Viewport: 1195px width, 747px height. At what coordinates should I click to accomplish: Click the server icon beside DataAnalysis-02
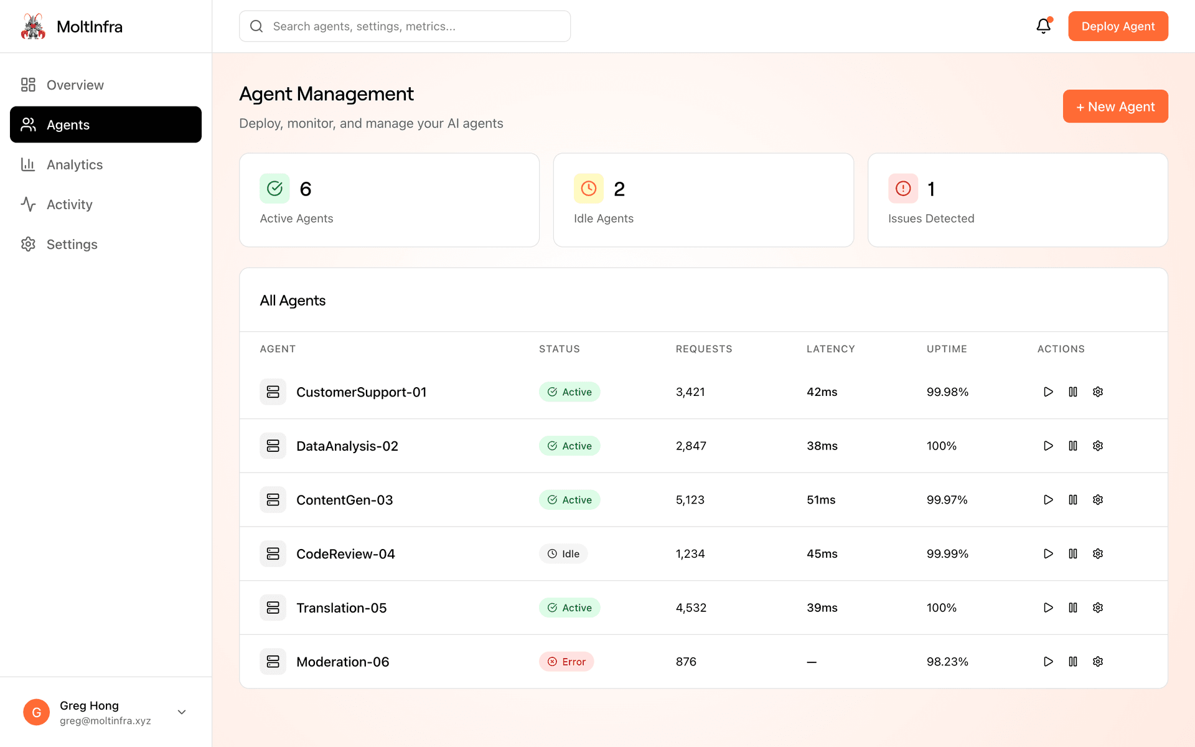273,446
